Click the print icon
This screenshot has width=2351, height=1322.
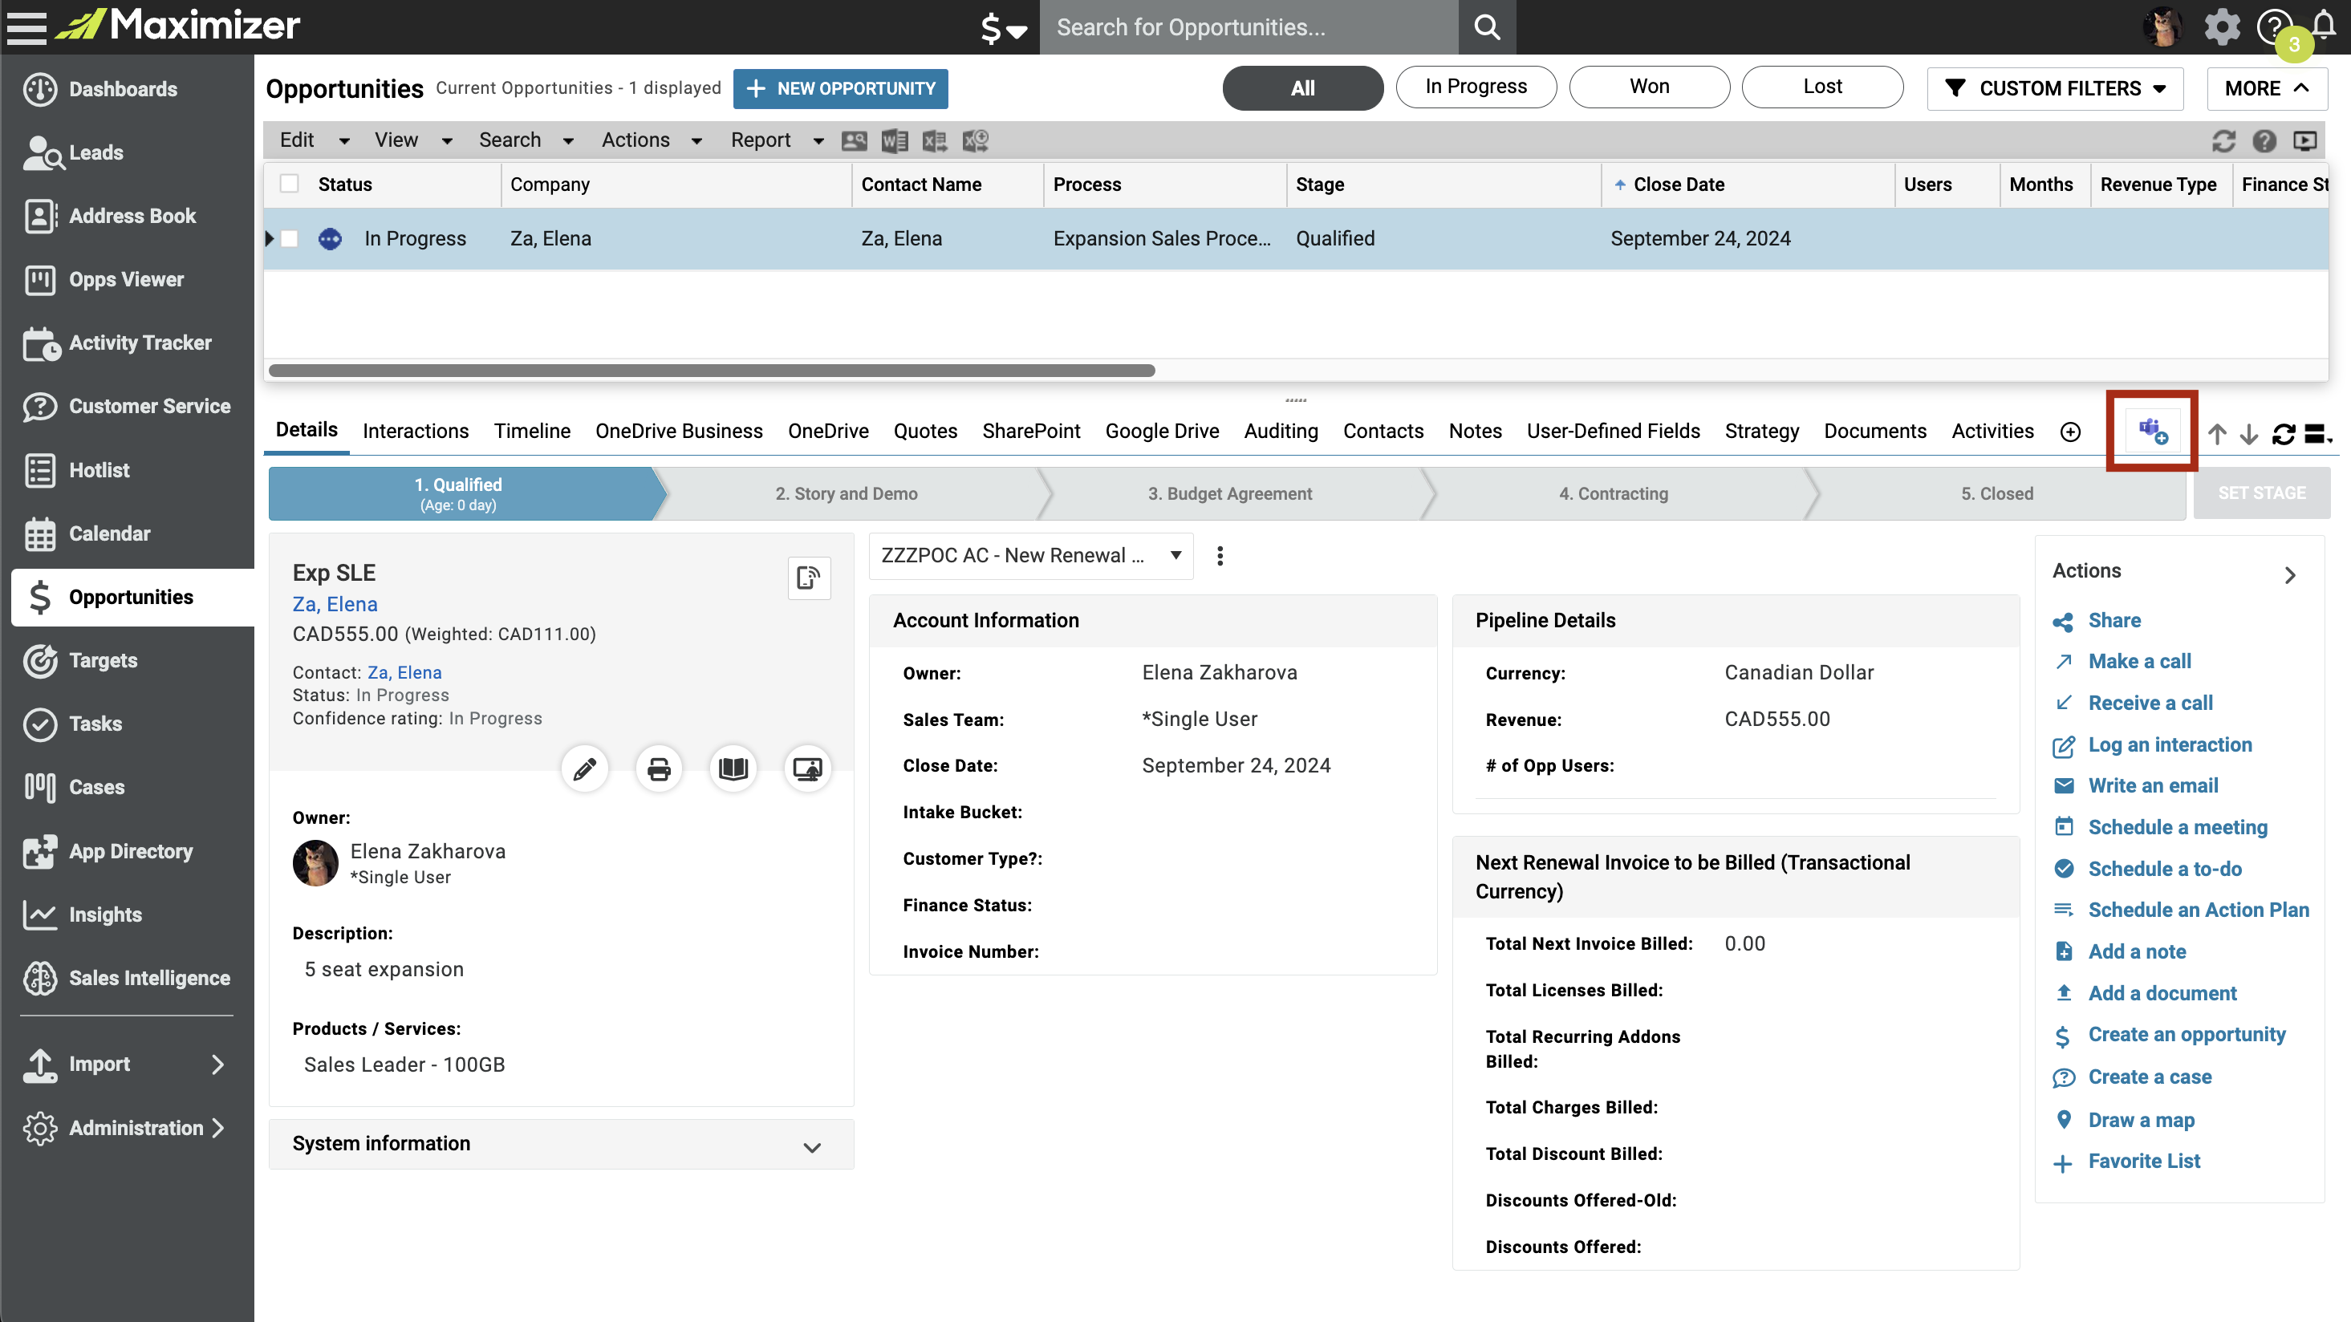(x=659, y=769)
